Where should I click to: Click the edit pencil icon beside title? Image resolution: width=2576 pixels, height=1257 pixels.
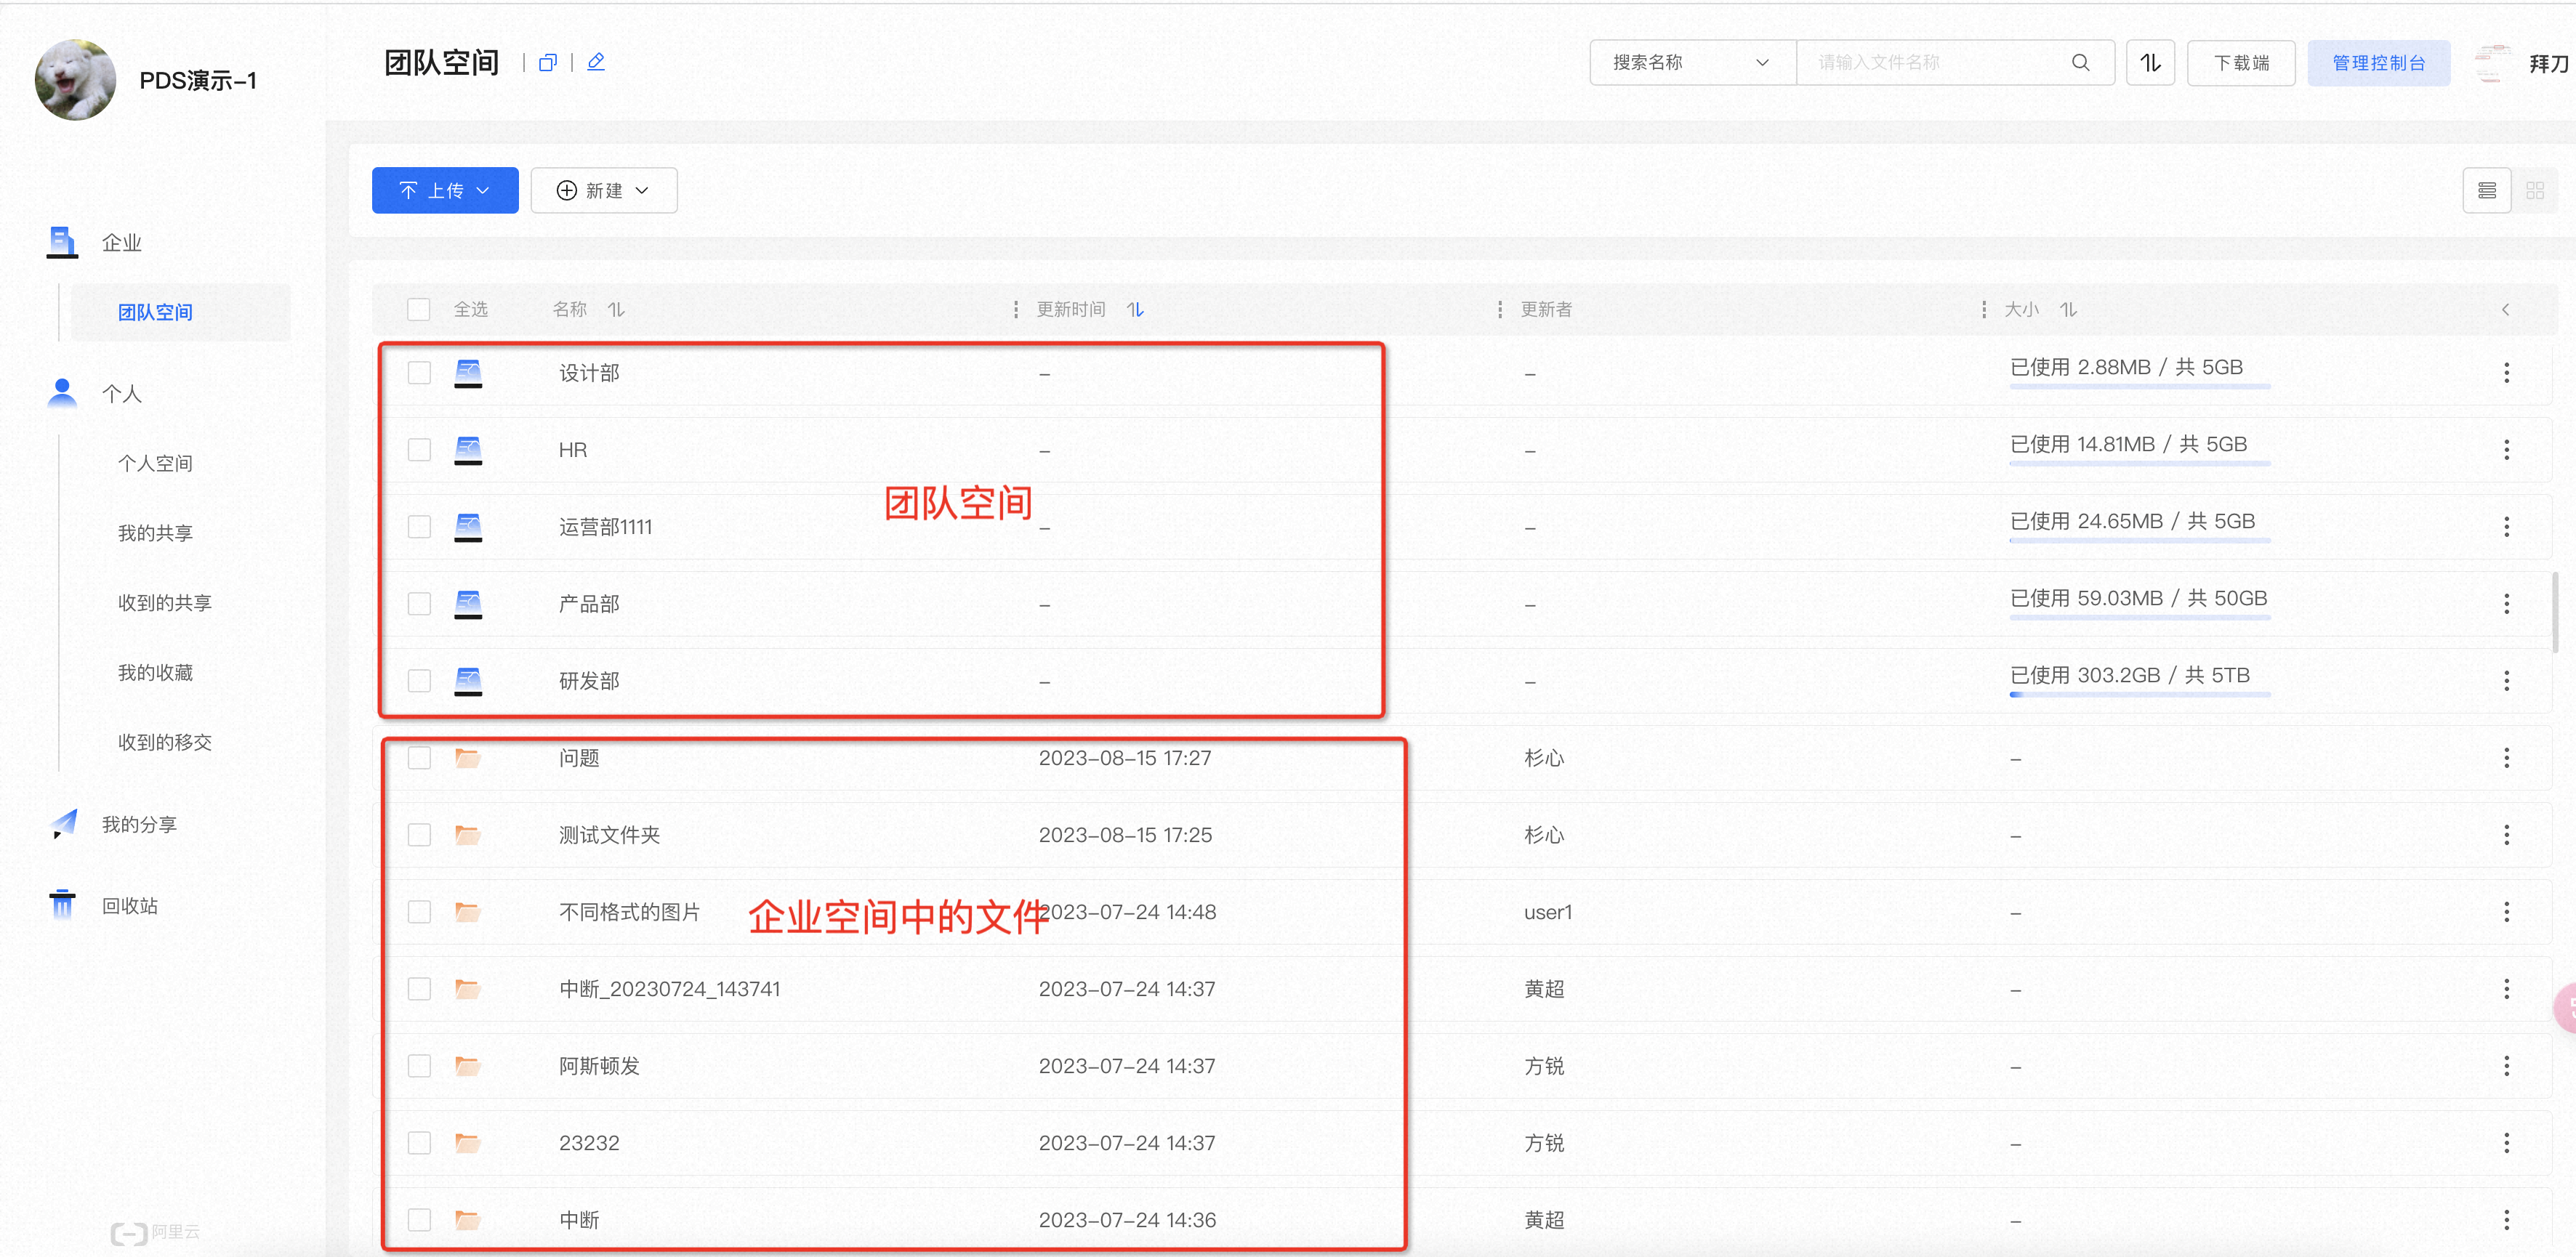pyautogui.click(x=596, y=62)
